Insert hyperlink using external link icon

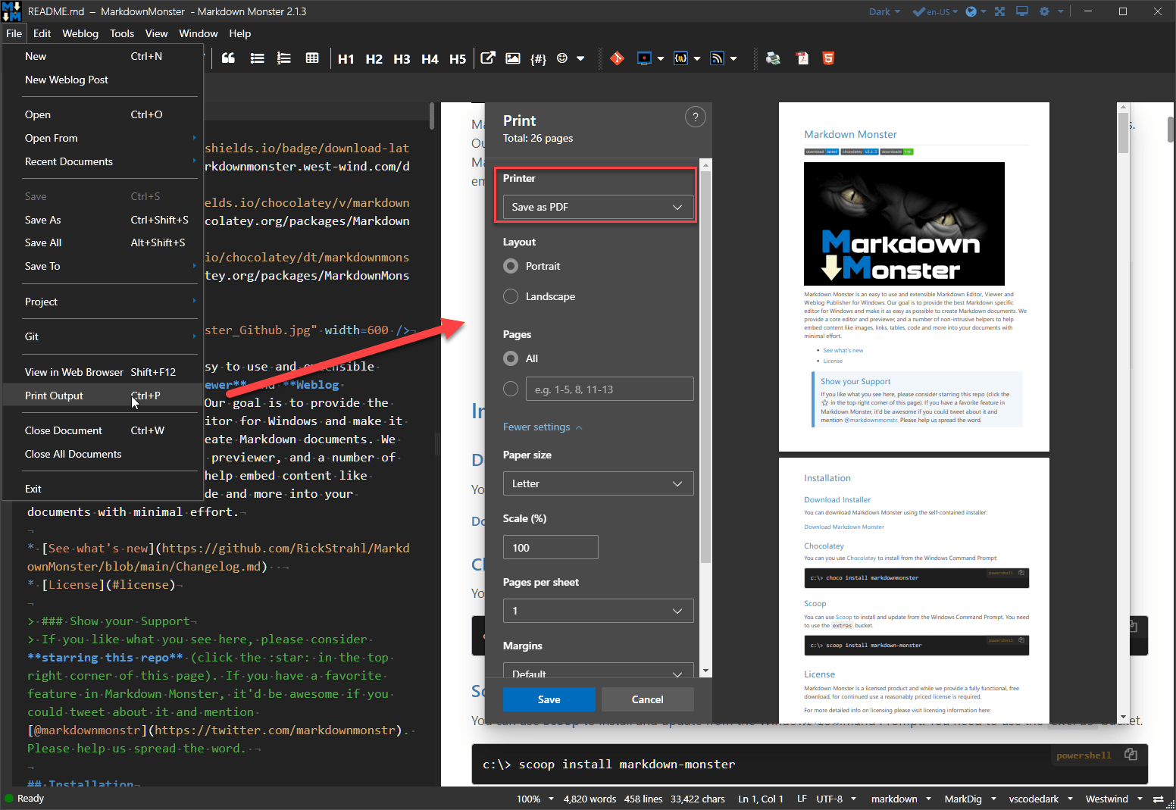click(488, 58)
